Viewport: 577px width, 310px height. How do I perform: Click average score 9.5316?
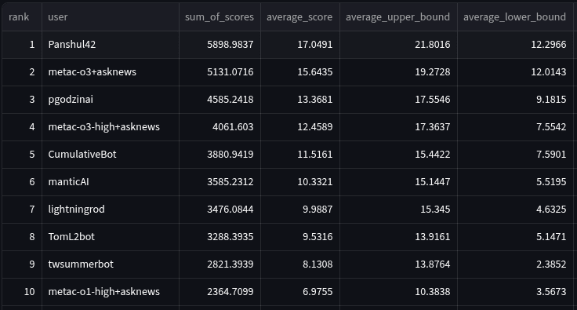point(300,237)
